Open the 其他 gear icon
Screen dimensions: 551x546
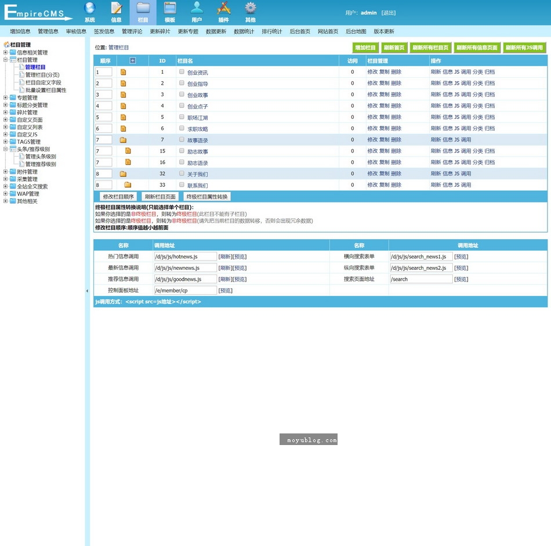[250, 8]
